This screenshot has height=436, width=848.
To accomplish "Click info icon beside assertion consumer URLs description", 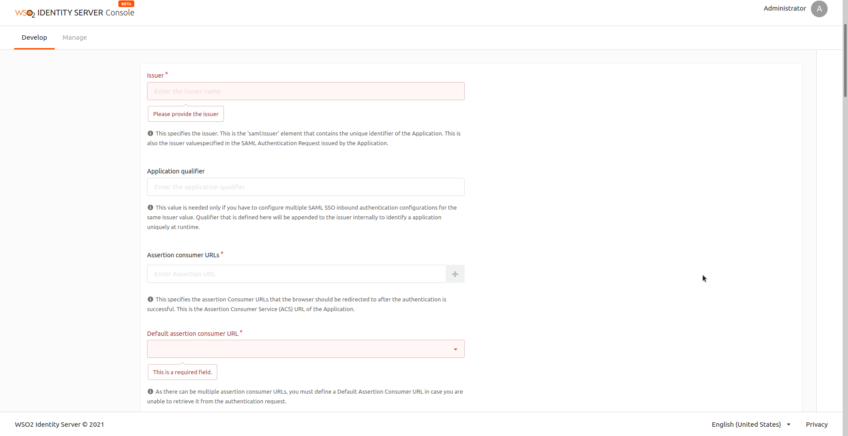I will click(x=150, y=299).
